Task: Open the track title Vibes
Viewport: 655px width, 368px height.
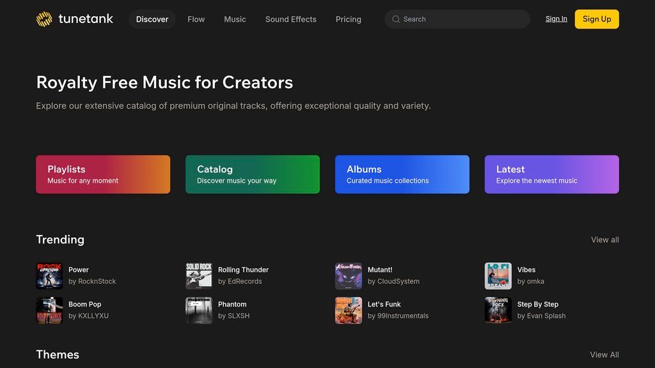Action: coord(526,270)
